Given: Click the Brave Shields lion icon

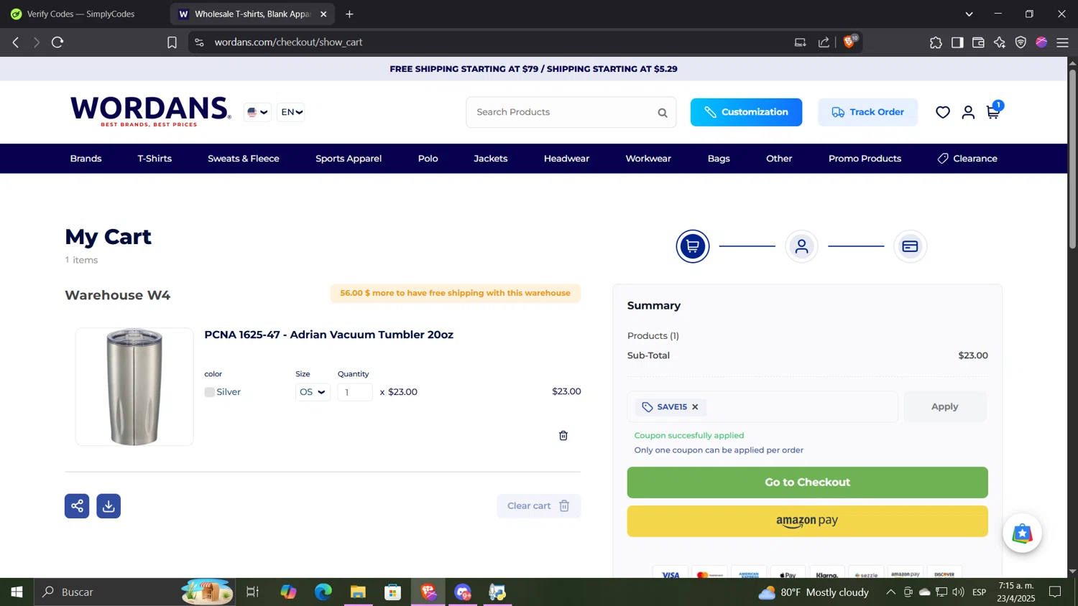Looking at the screenshot, I should (849, 42).
